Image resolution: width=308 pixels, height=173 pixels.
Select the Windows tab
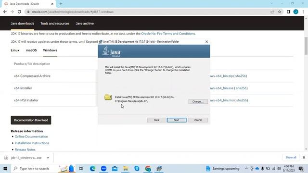coord(50,50)
